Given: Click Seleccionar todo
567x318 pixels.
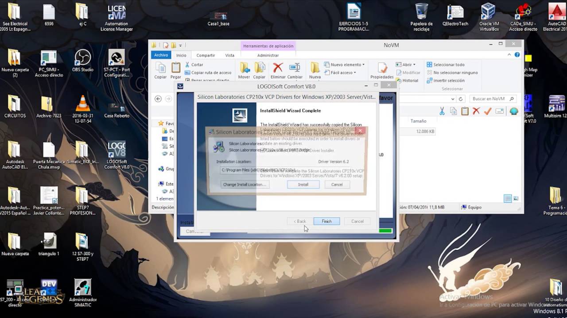Looking at the screenshot, I should 446,64.
